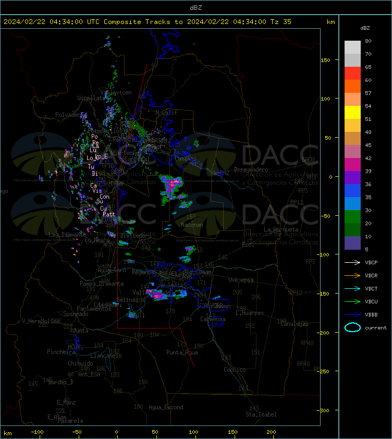Image resolution: width=392 pixels, height=439 pixels.
Task: Click the C.Huarpes place label
Action: click(250, 313)
